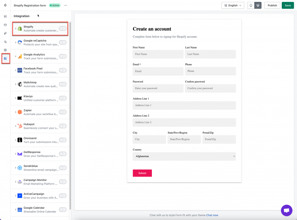Viewport: 297px width, 220px height.
Task: Enable the Shopify integration toggle
Action: 63,29
